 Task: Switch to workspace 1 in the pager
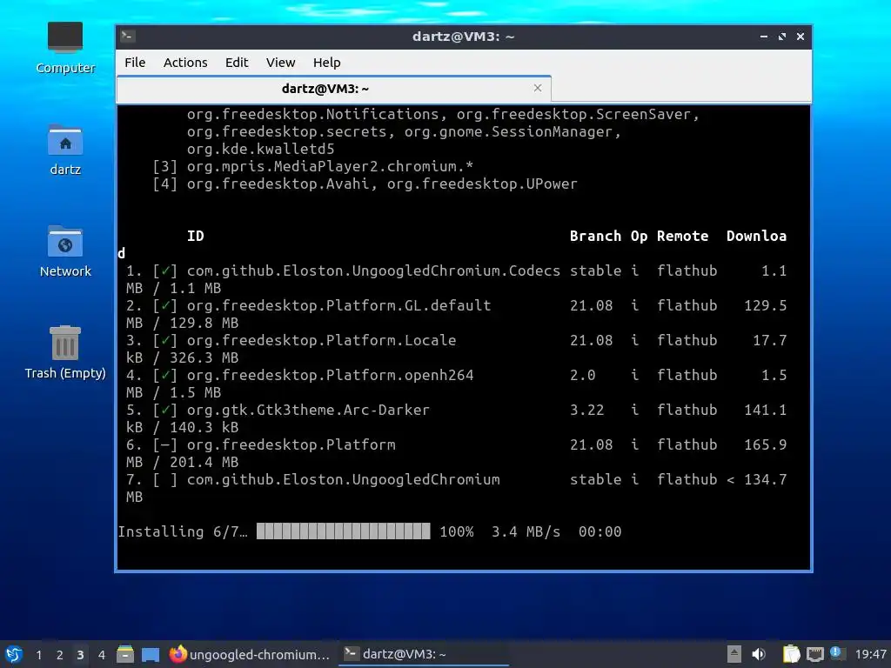pyautogui.click(x=38, y=655)
